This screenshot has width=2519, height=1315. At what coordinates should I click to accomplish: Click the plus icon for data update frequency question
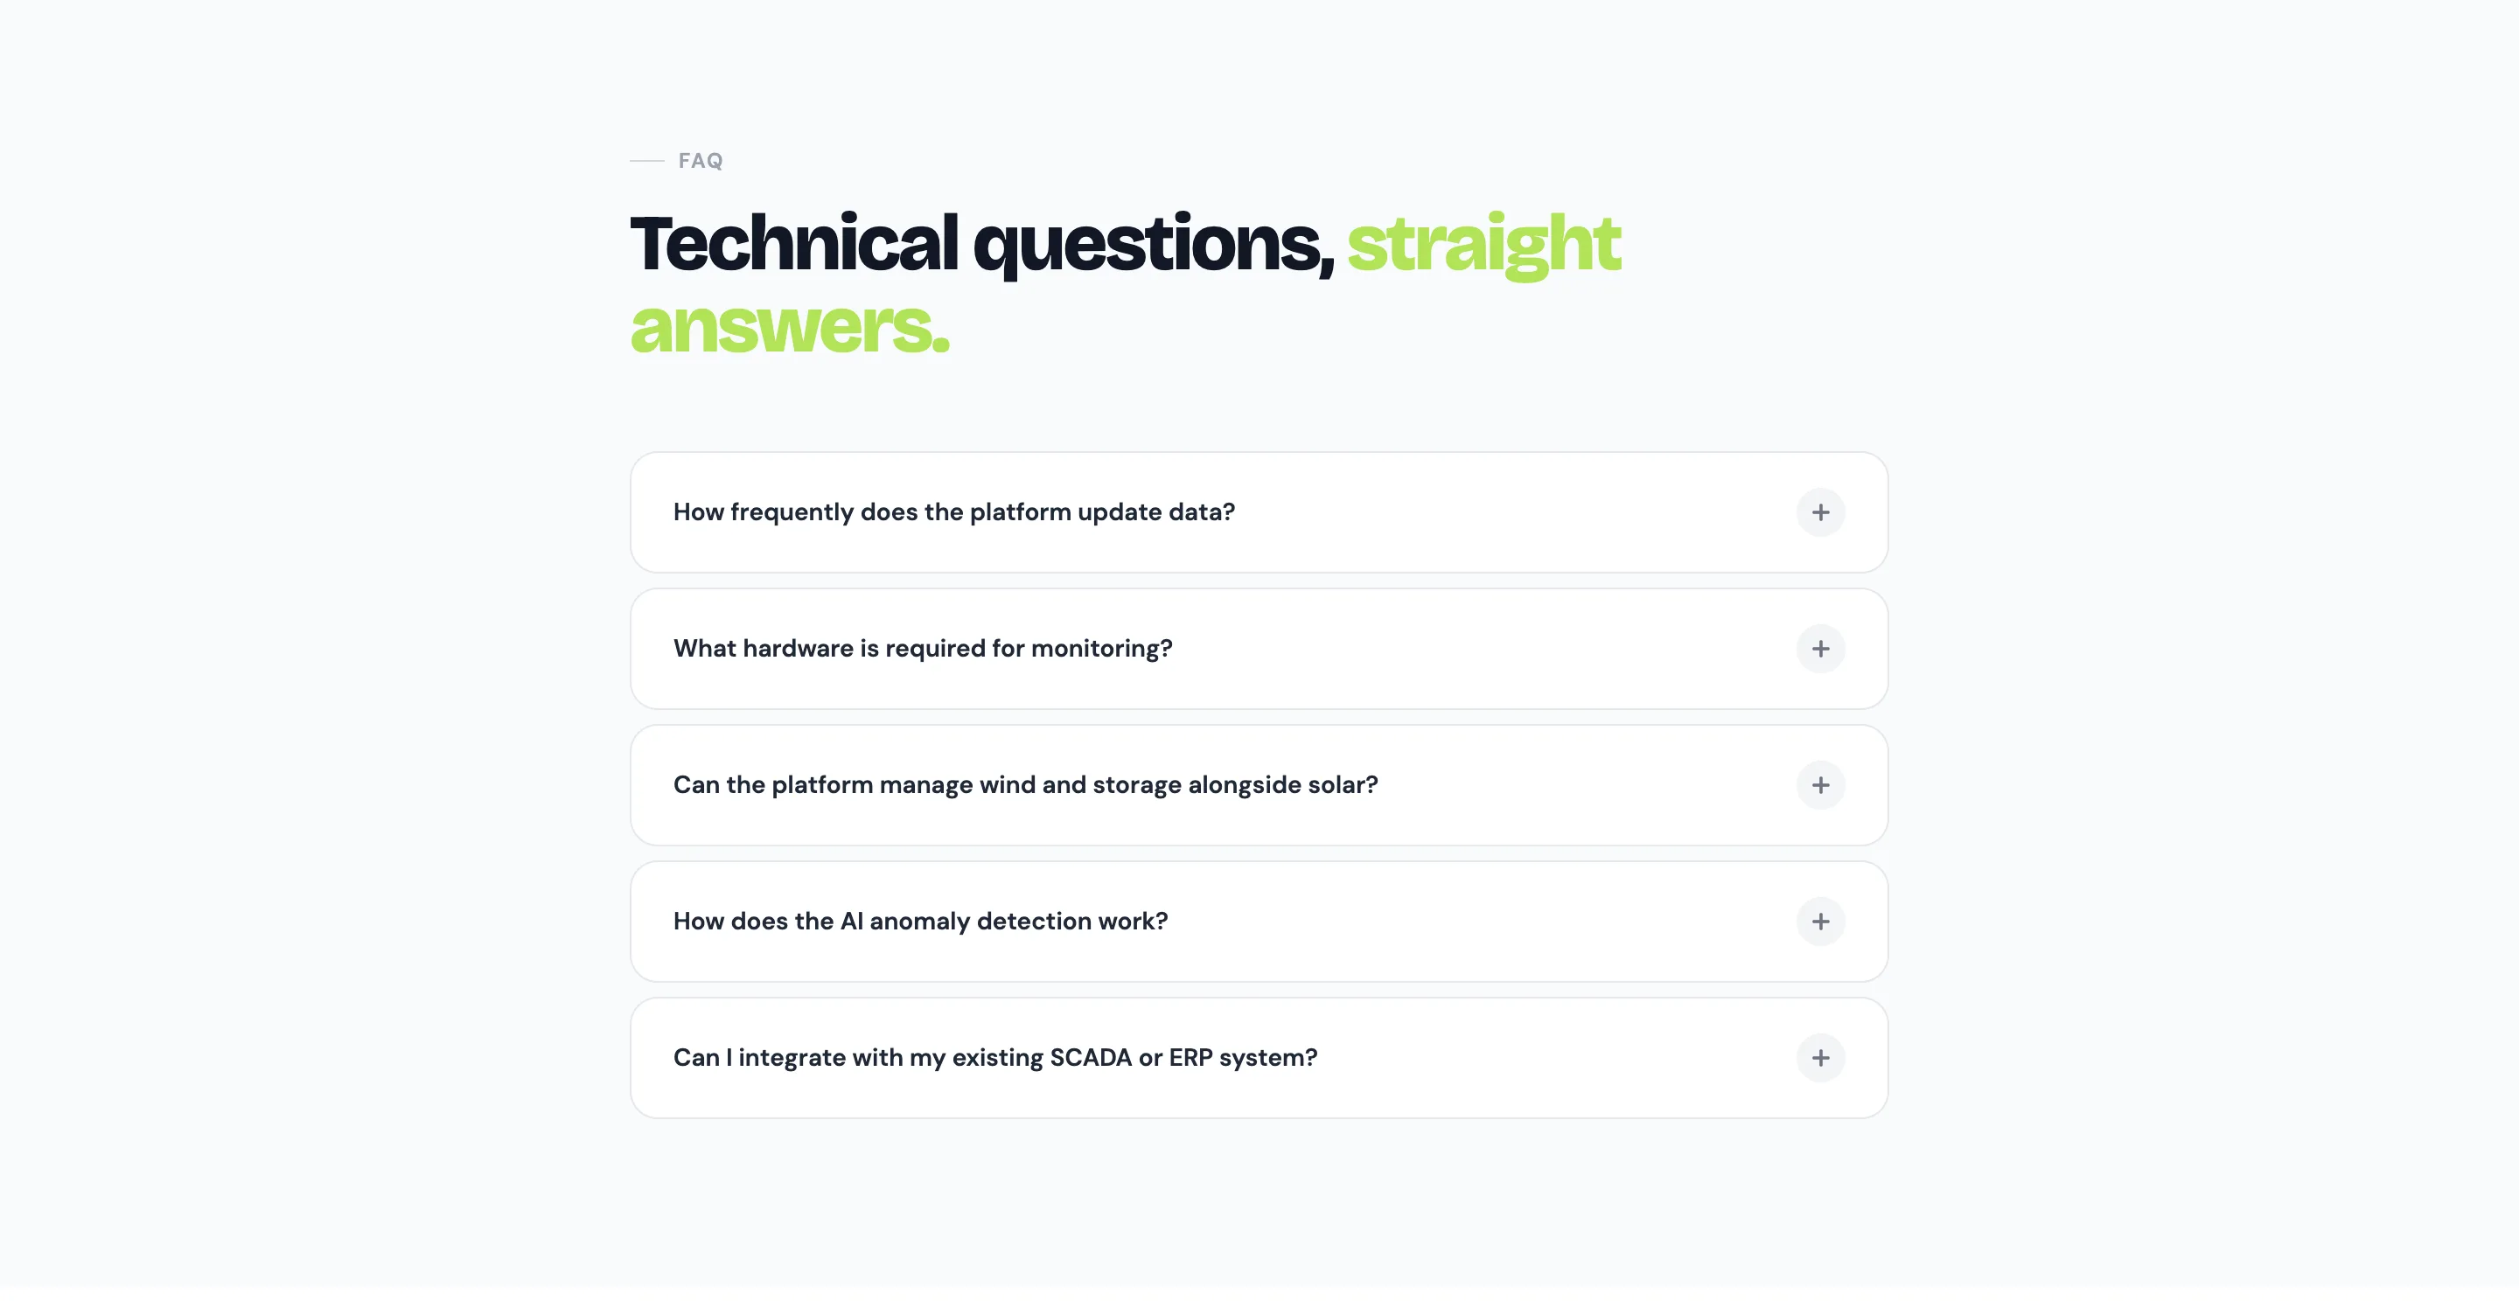click(1820, 512)
